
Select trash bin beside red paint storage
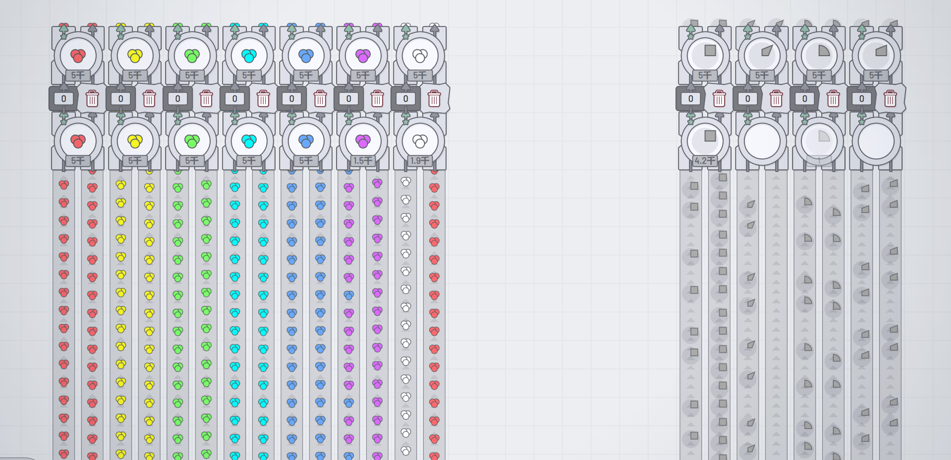pos(92,99)
